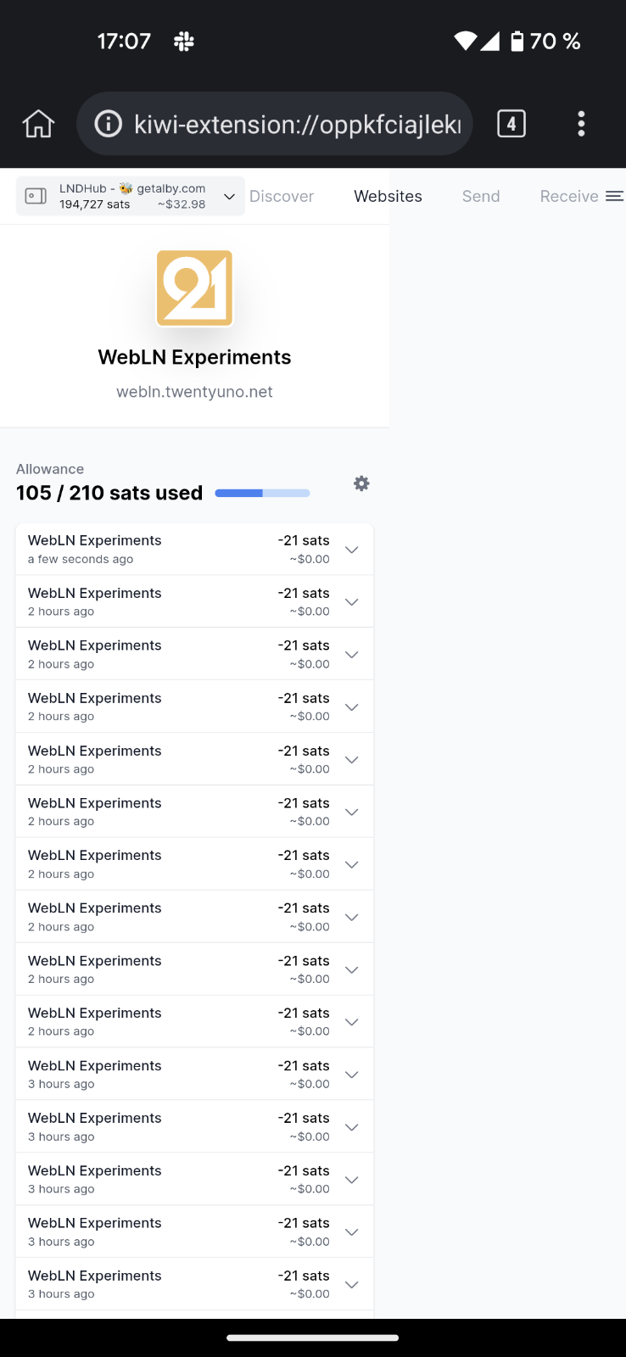Click the Send button
The height and width of the screenshot is (1357, 626).
click(x=480, y=196)
